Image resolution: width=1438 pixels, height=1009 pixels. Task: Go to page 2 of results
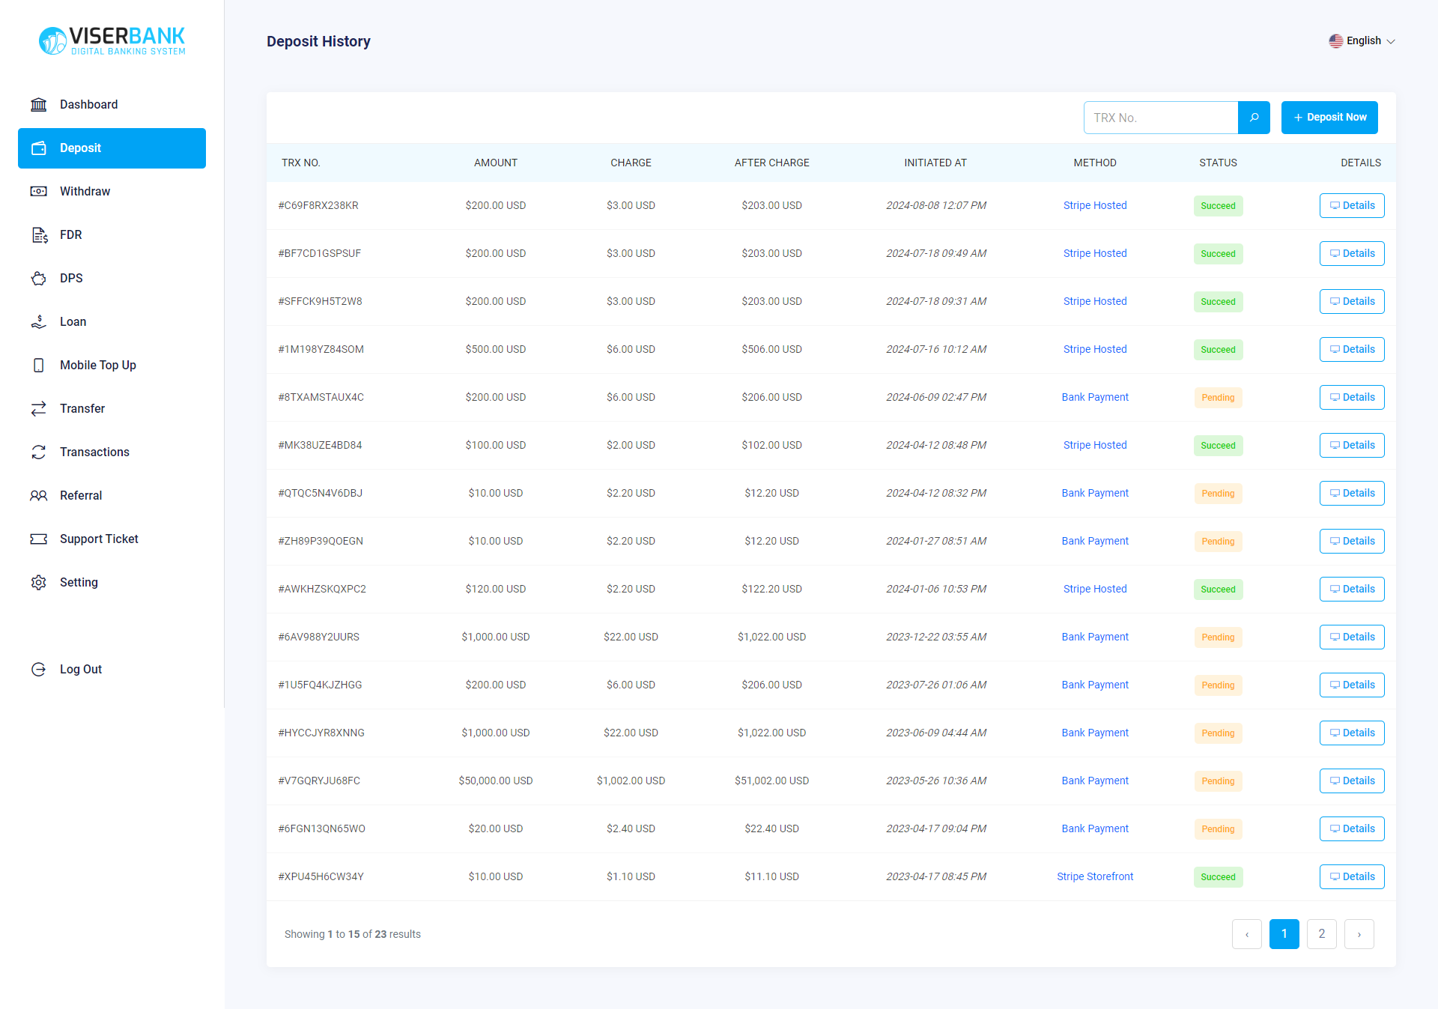pyautogui.click(x=1321, y=934)
